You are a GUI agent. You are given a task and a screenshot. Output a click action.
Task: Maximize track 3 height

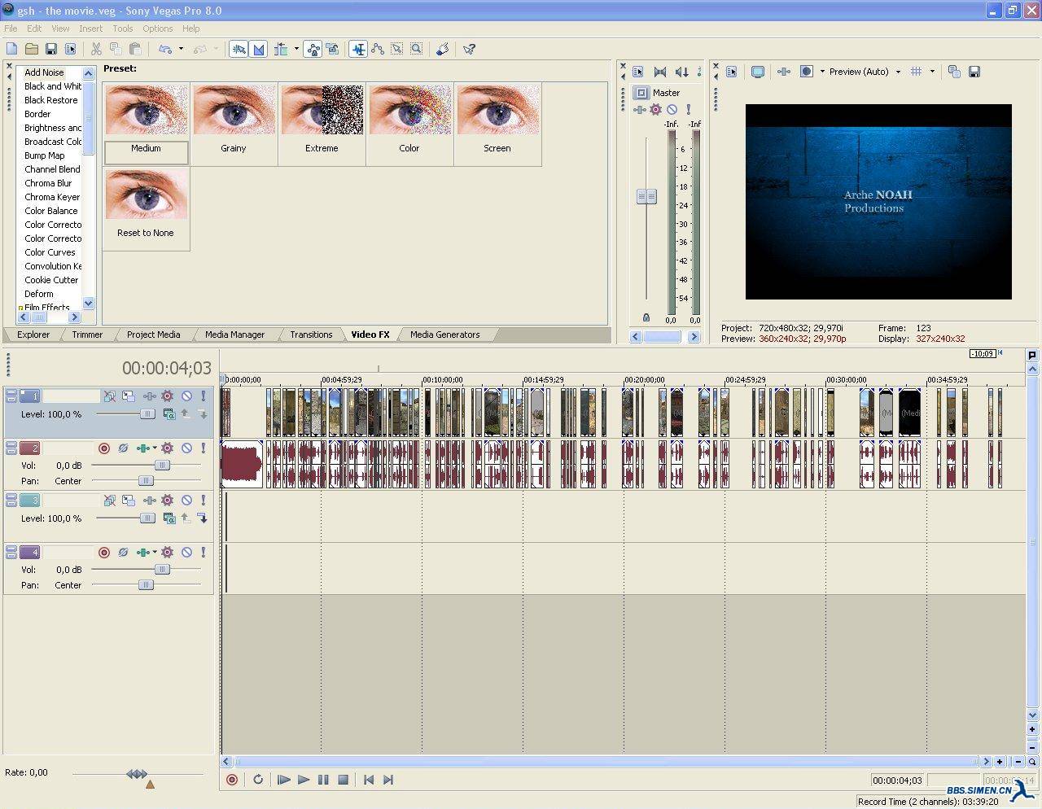(11, 503)
